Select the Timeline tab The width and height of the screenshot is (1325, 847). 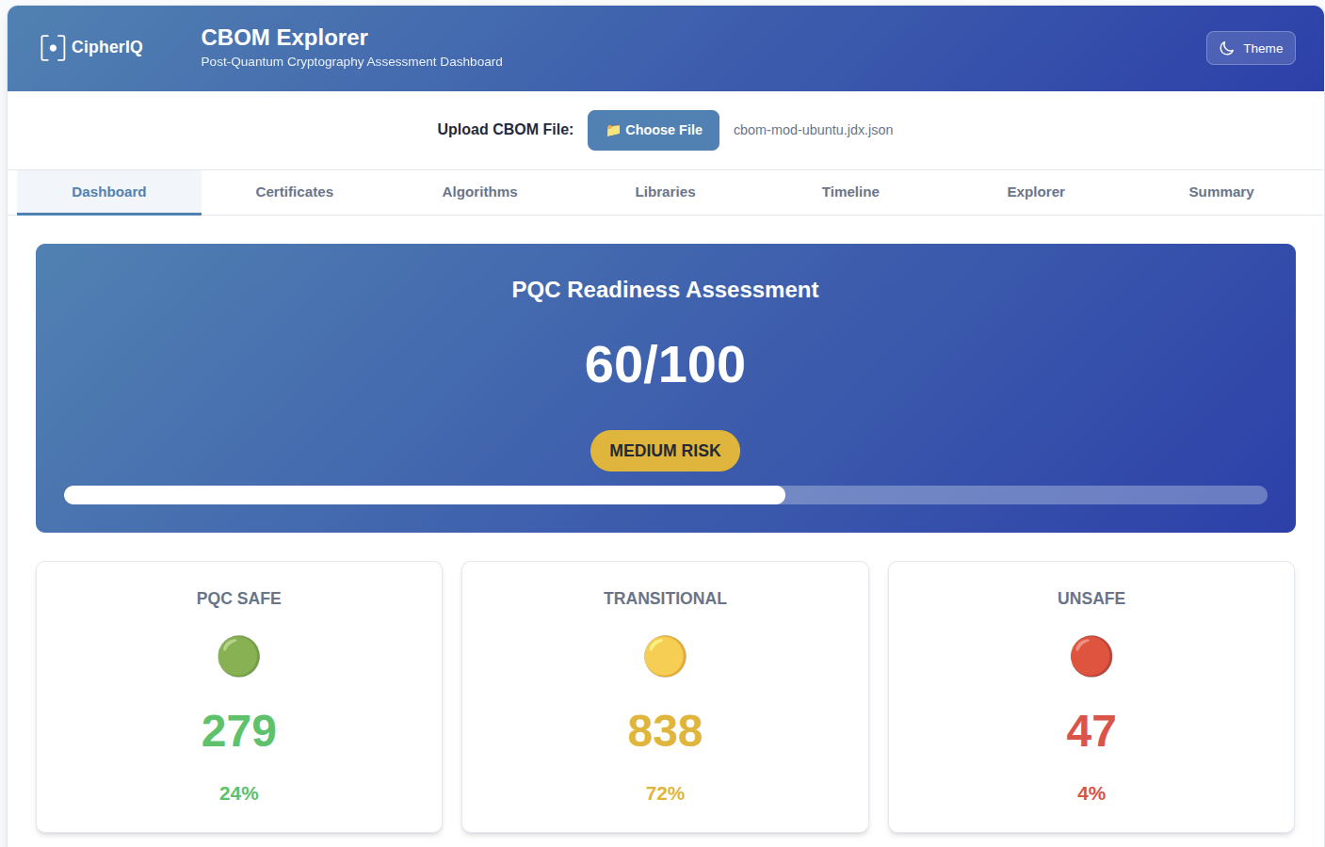click(x=849, y=192)
